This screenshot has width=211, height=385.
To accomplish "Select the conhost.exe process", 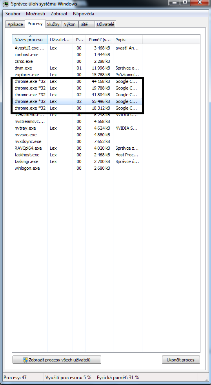I will 77,55.
